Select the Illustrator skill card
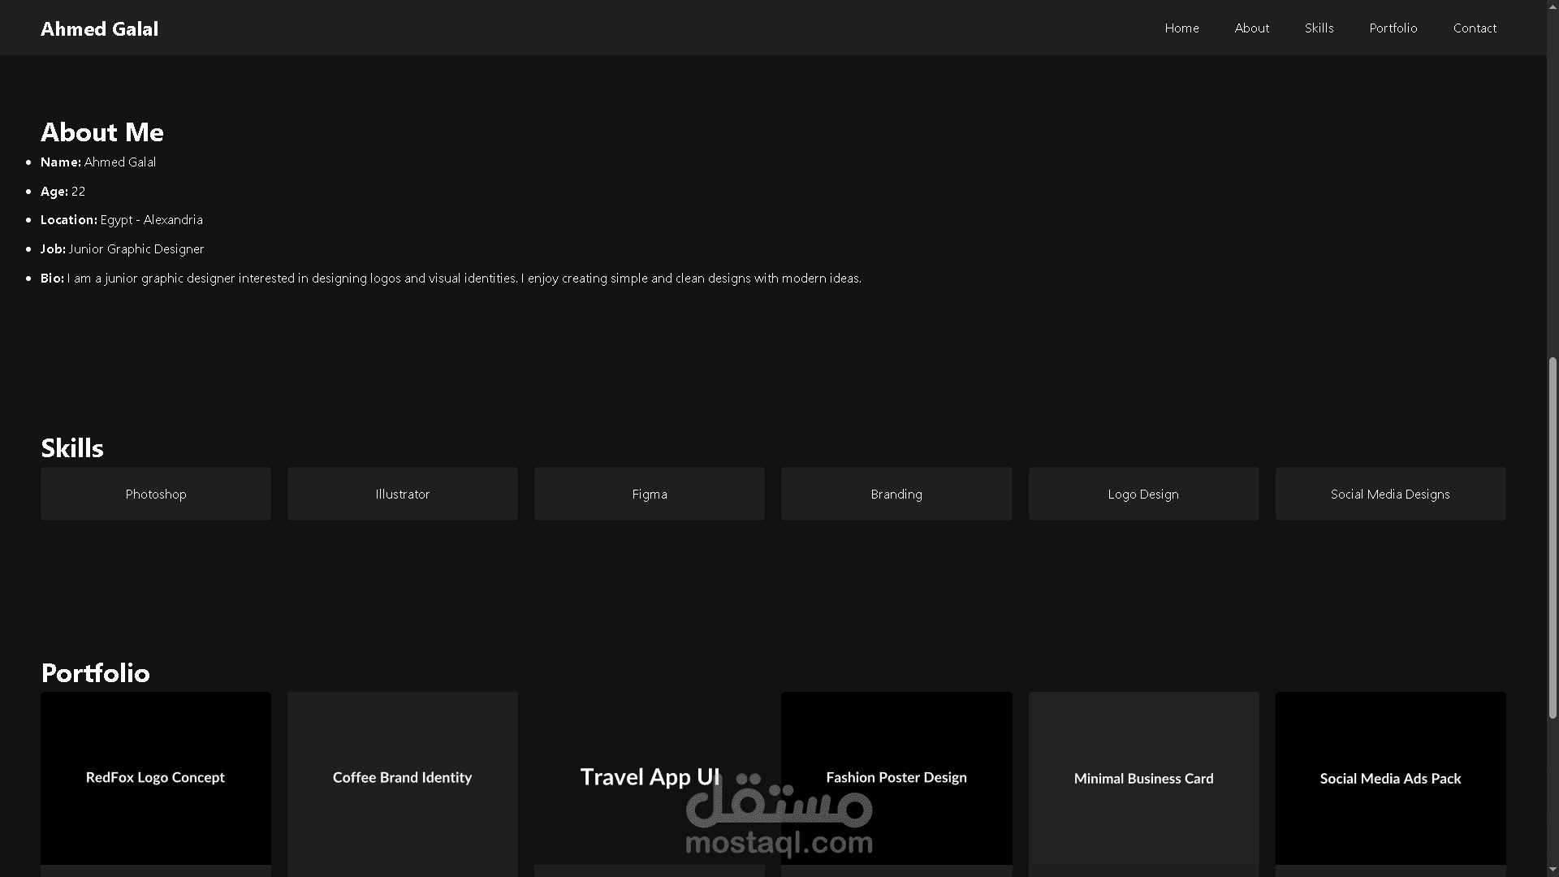Image resolution: width=1559 pixels, height=877 pixels. tap(402, 494)
